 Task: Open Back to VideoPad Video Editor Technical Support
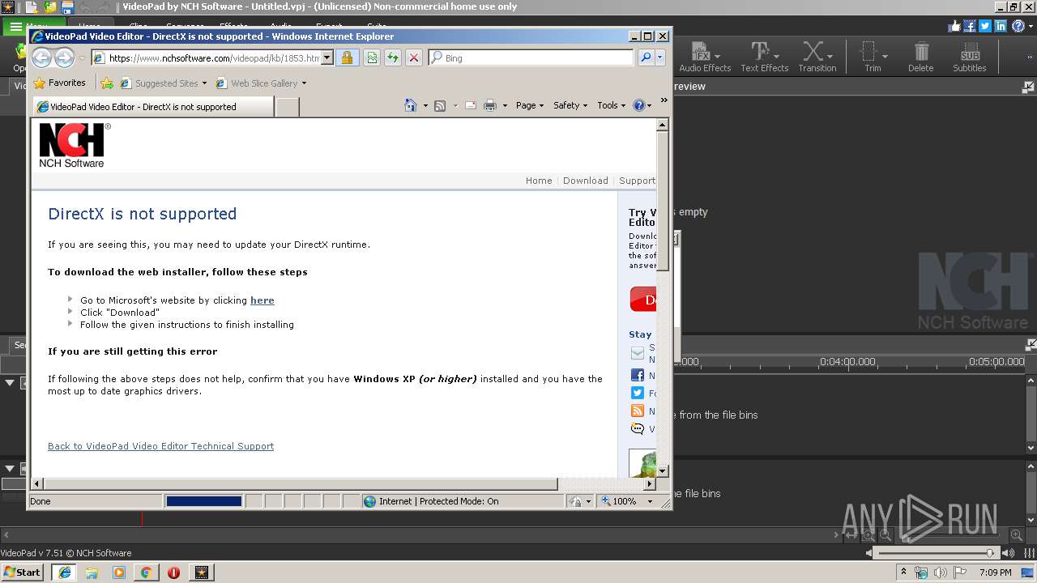click(160, 446)
